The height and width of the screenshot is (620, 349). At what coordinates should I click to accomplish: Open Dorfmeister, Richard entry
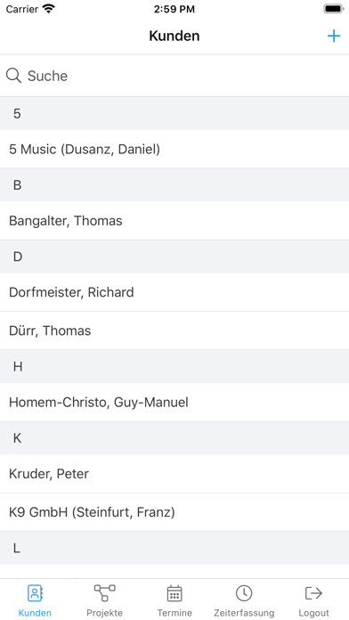174,292
